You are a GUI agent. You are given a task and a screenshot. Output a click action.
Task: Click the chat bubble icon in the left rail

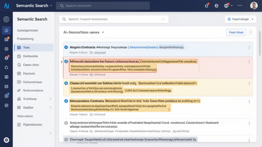point(6,105)
